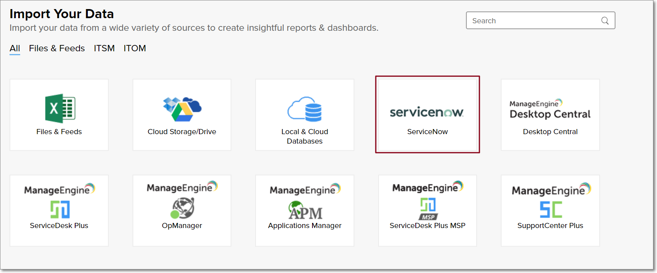The height and width of the screenshot is (273, 657).
Task: Focus the Search input field
Action: [x=540, y=21]
